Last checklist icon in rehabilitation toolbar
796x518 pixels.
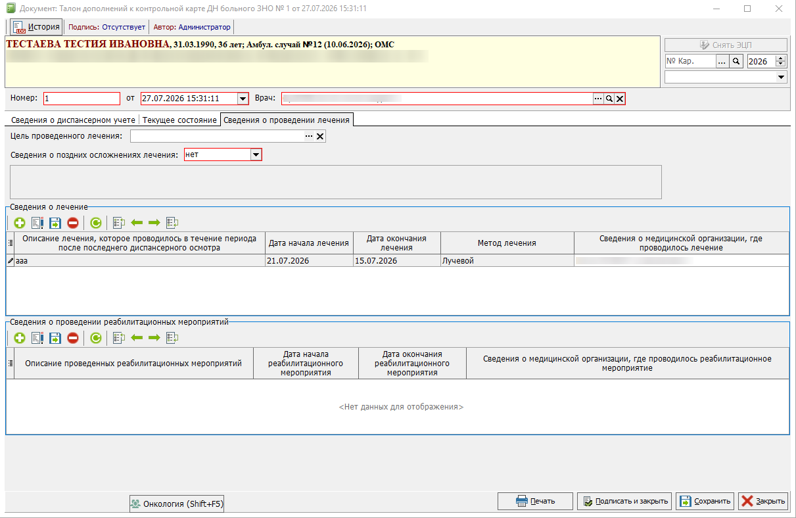click(x=172, y=338)
